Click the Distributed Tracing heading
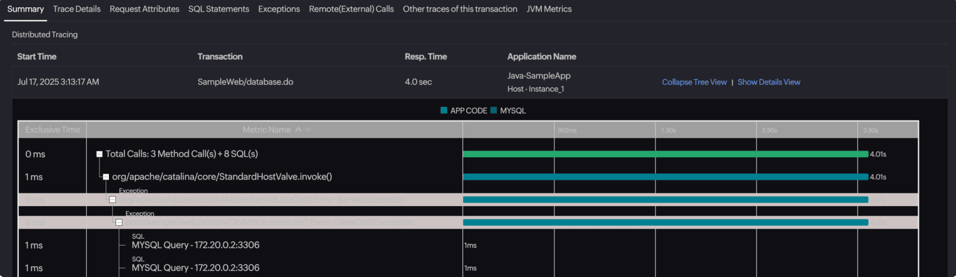956x277 pixels. pyautogui.click(x=45, y=34)
